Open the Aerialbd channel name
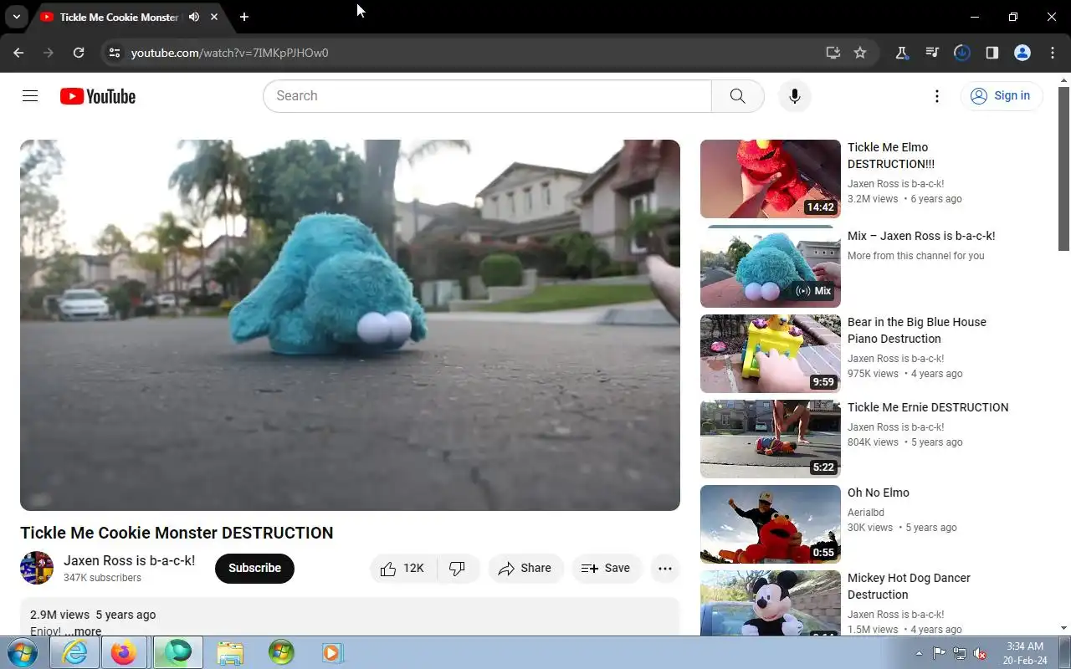Image resolution: width=1071 pixels, height=669 pixels. pos(866,513)
